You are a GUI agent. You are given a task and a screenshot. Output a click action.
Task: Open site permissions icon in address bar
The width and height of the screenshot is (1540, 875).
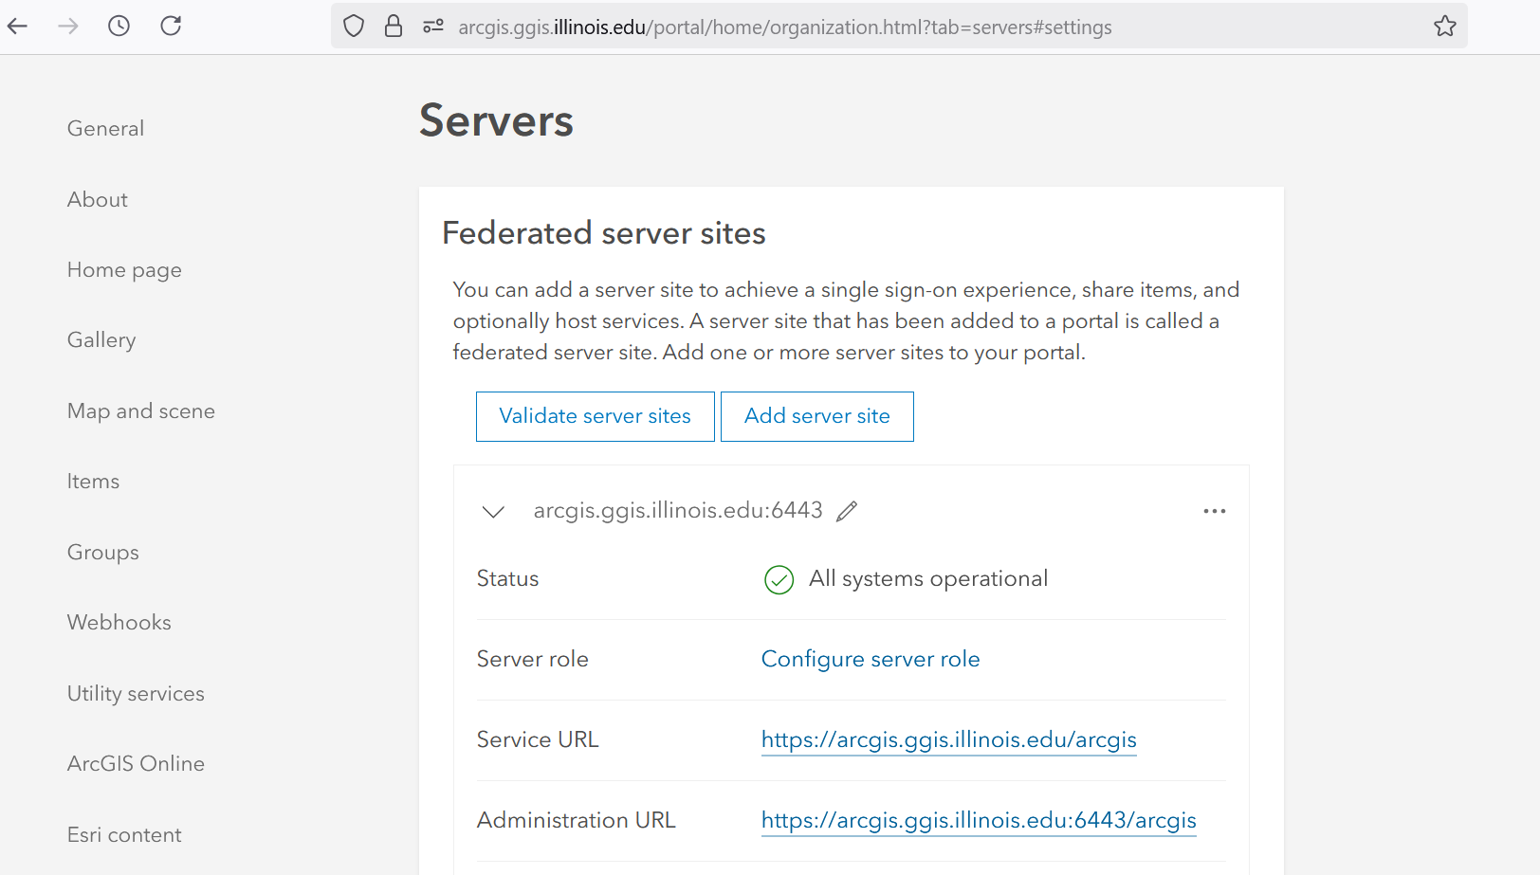433,27
